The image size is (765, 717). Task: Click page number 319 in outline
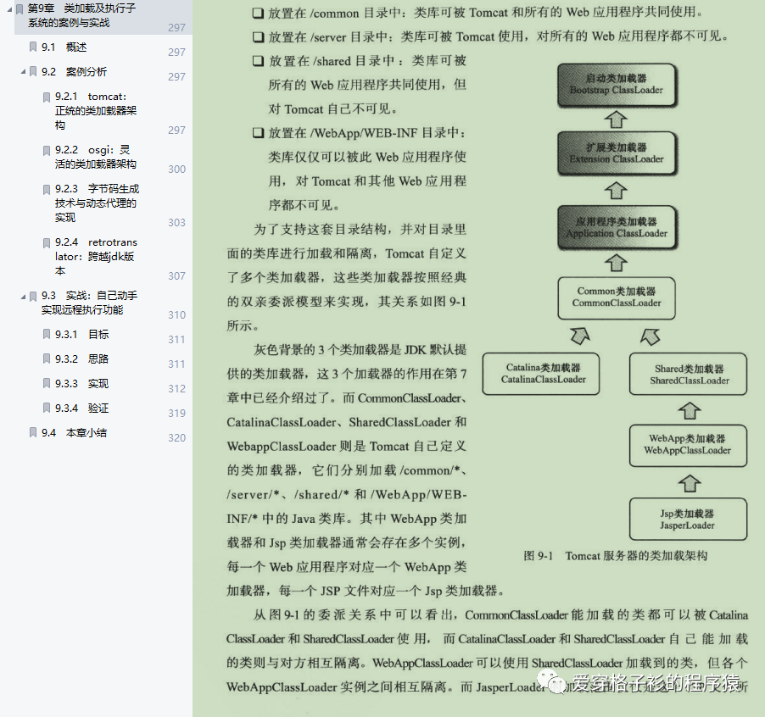click(x=176, y=414)
